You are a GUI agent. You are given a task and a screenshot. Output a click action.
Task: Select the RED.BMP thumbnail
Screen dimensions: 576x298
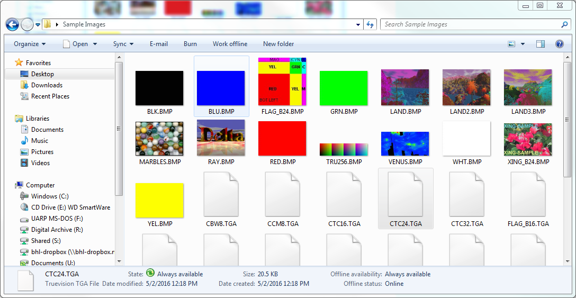[x=282, y=139]
